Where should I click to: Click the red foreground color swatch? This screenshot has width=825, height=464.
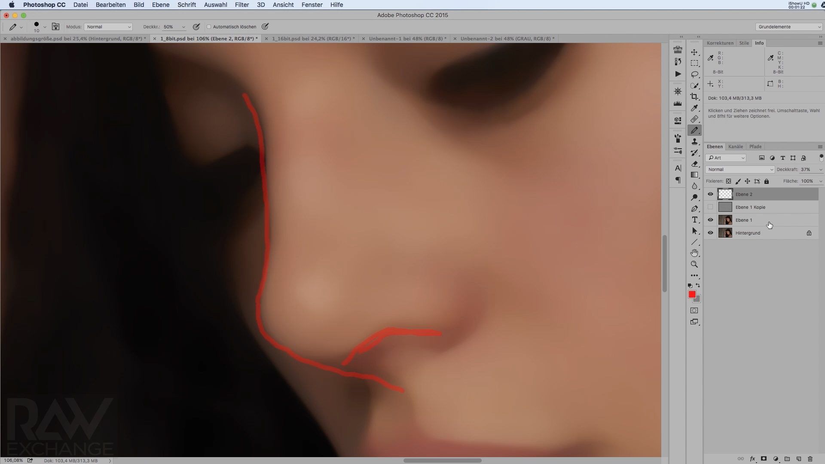692,294
